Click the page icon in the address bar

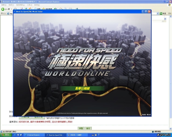pyautogui.click(x=8, y=14)
